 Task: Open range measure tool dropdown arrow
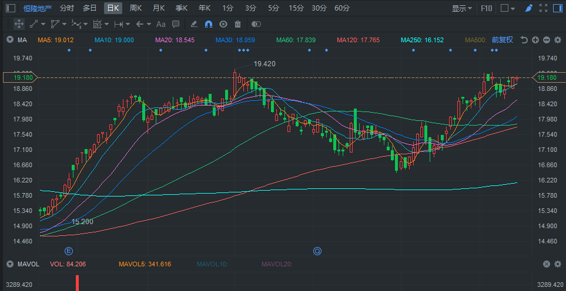click(128, 24)
